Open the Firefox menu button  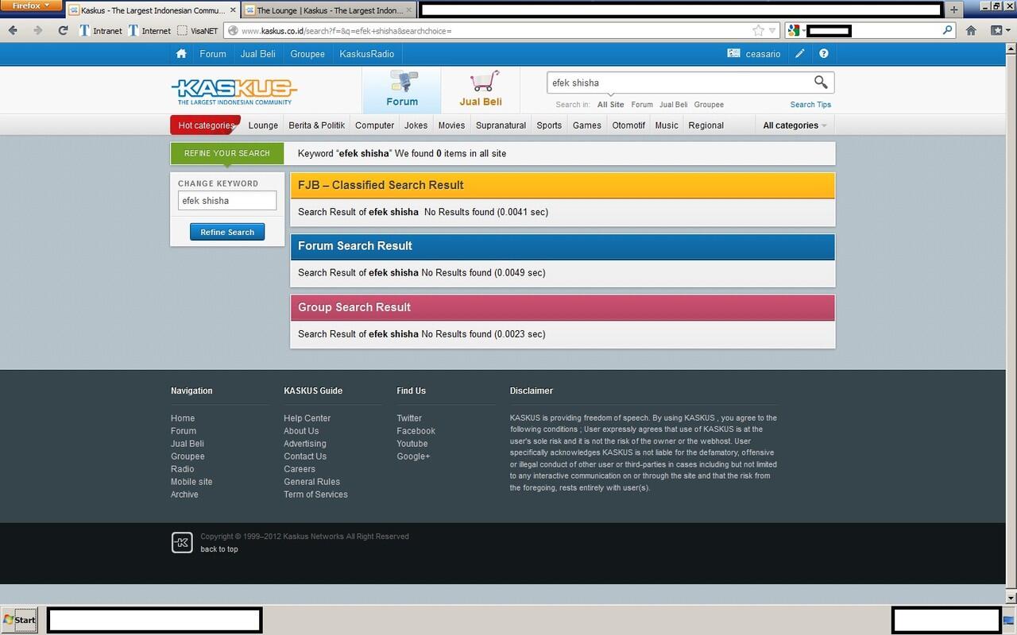pyautogui.click(x=31, y=6)
